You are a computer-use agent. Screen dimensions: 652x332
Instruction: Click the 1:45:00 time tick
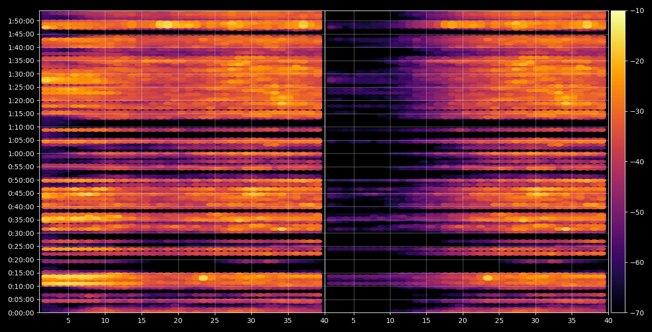[x=22, y=34]
